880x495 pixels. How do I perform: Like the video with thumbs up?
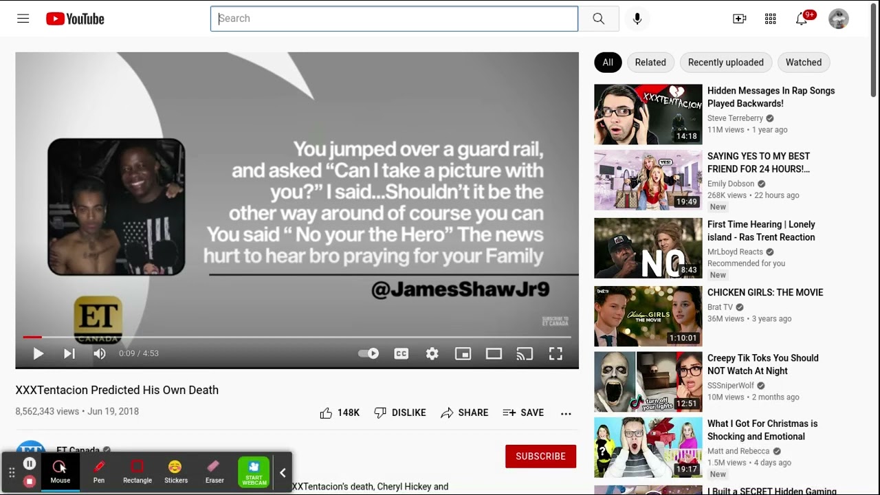(x=340, y=412)
